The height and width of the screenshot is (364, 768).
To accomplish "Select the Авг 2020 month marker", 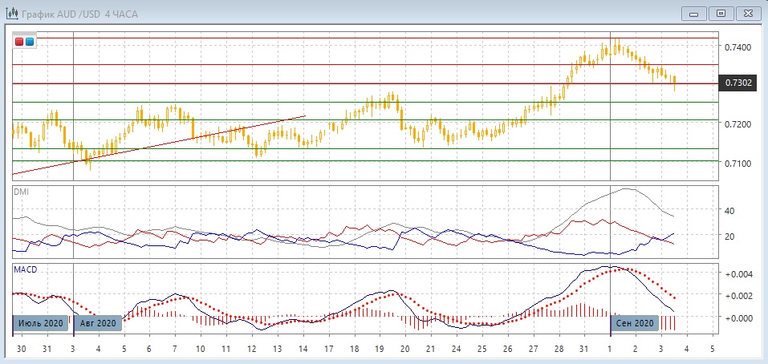I will coord(99,322).
